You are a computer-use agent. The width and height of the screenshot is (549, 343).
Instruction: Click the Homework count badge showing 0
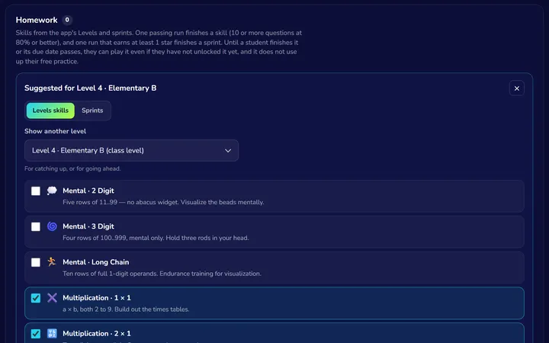[x=67, y=20]
